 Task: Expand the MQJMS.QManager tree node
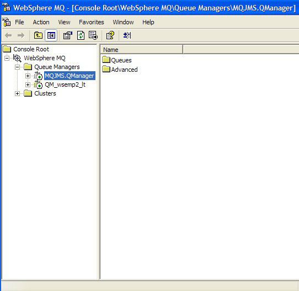(28, 76)
